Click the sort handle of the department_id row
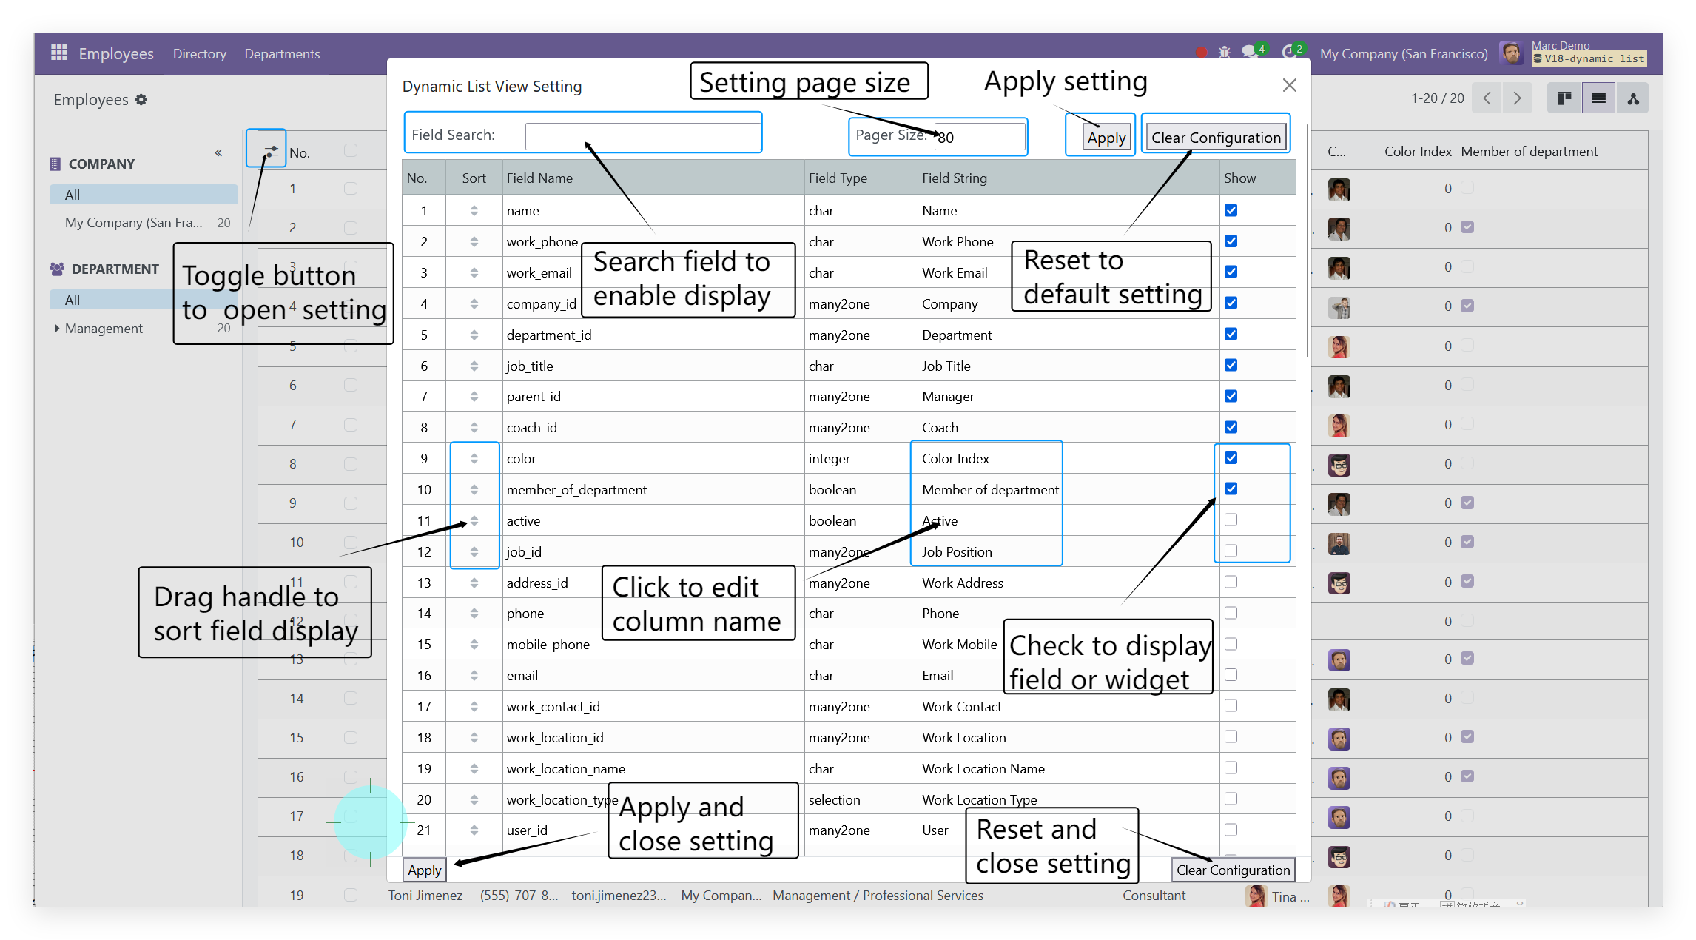Image resolution: width=1696 pixels, height=940 pixels. coord(474,335)
